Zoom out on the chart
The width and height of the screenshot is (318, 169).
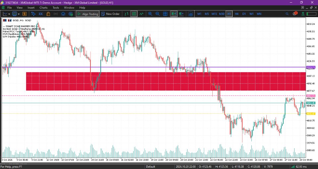pyautogui.click(x=158, y=14)
